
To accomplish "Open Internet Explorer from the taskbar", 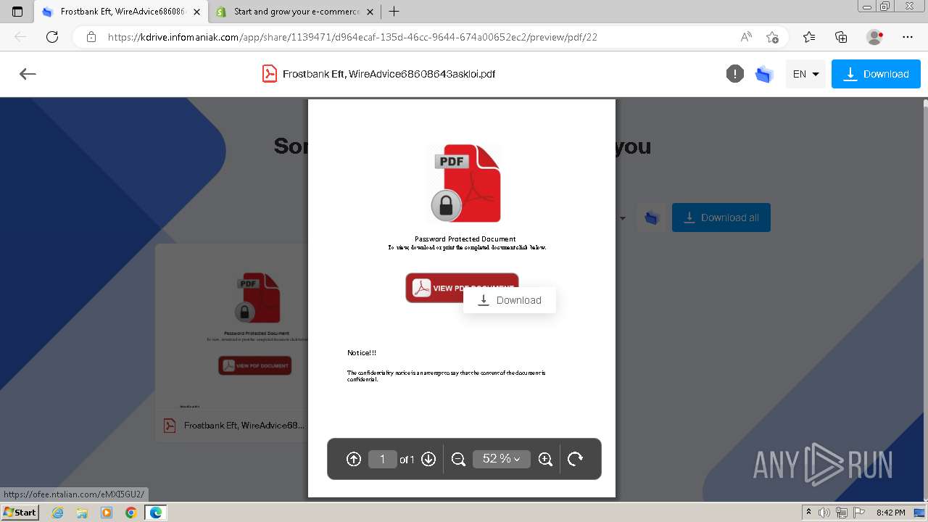I will (58, 513).
